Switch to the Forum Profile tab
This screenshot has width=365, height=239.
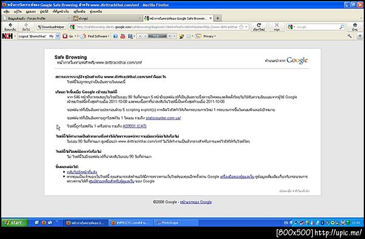[x=36, y=18]
